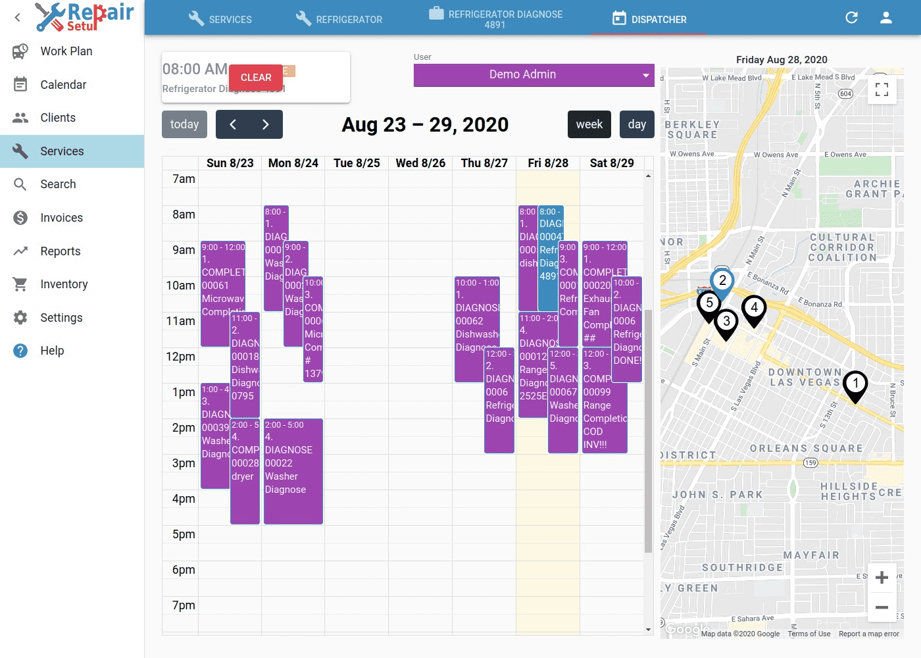Switch calendar to day view
The height and width of the screenshot is (658, 921).
point(636,124)
